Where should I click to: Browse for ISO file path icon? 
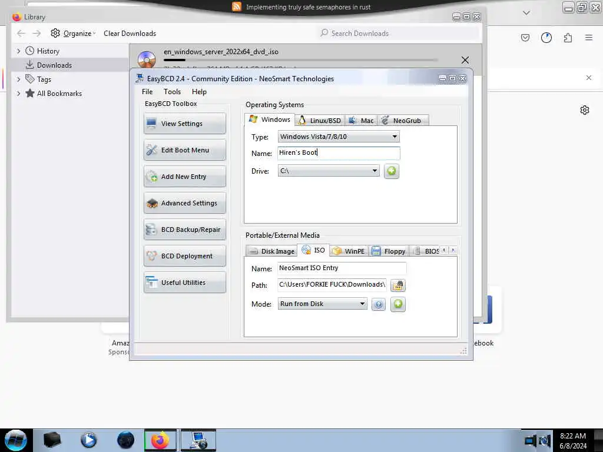tap(398, 285)
